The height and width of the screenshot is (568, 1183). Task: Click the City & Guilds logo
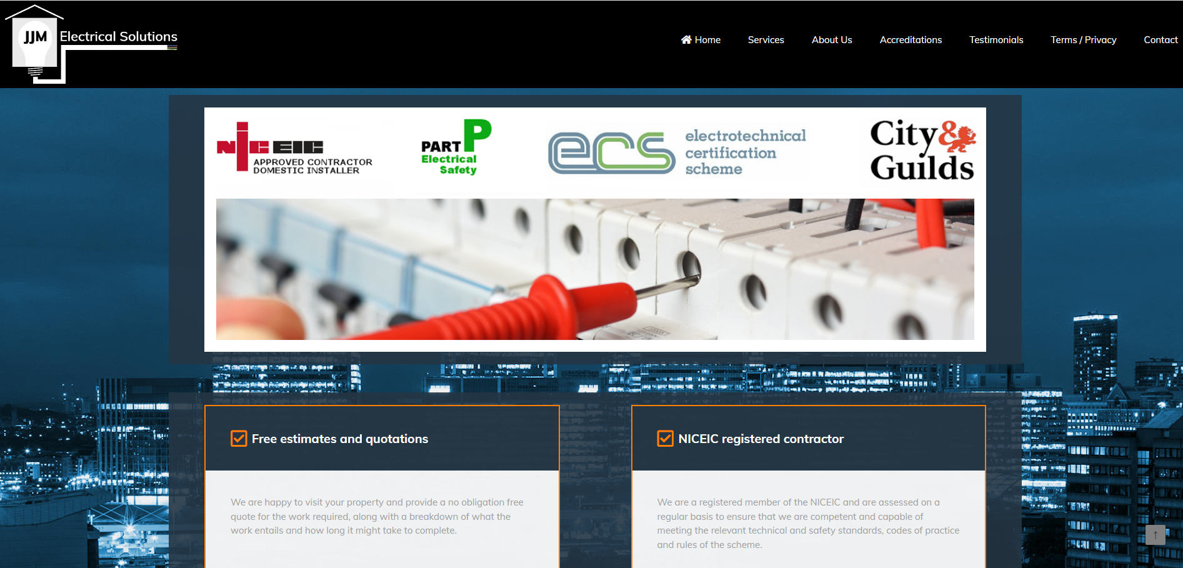[x=922, y=150]
